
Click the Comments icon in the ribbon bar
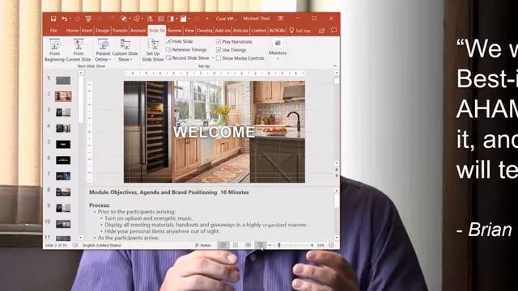point(333,31)
